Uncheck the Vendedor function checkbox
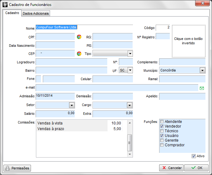The height and width of the screenshot is (175, 212). 162,126
